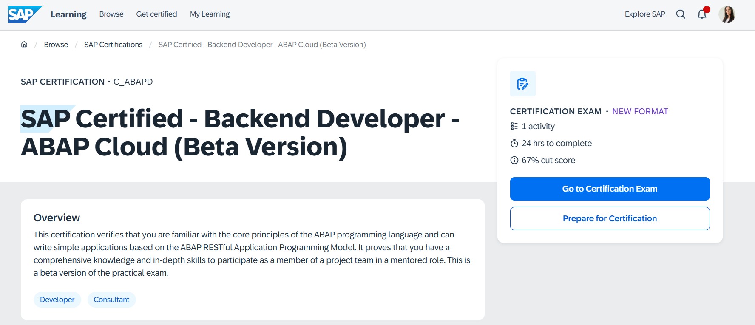Viewport: 755px width, 325px height.
Task: Click the 67% cut score text
Action: coord(548,160)
